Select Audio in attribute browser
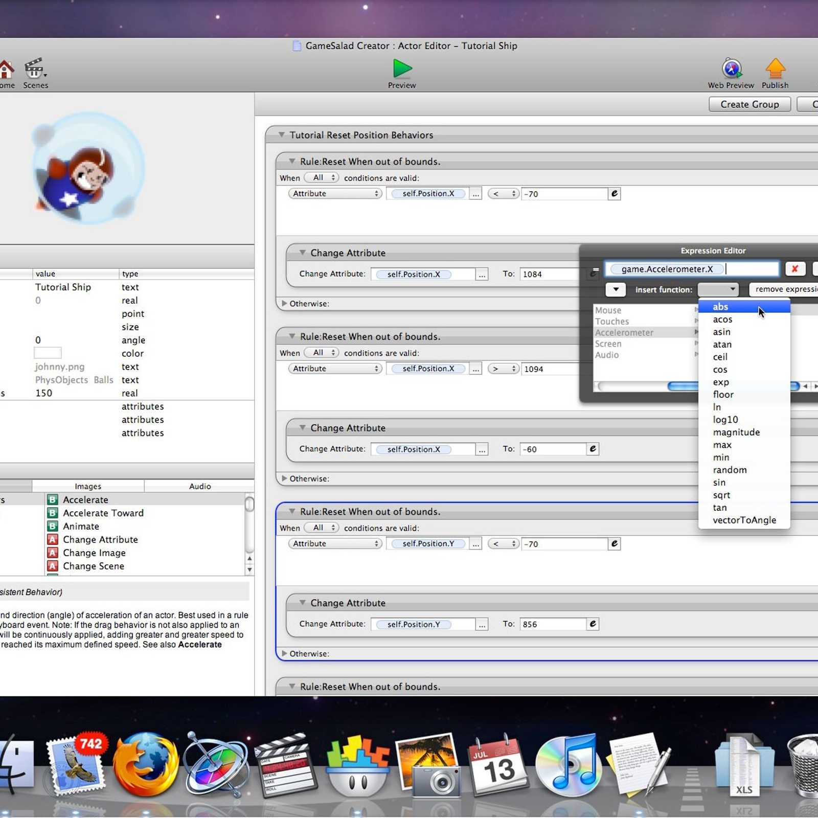The image size is (818, 818). (646, 355)
